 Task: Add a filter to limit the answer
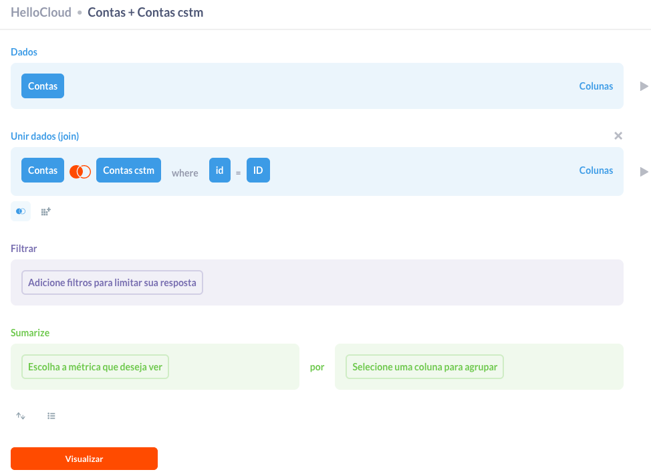[112, 283]
